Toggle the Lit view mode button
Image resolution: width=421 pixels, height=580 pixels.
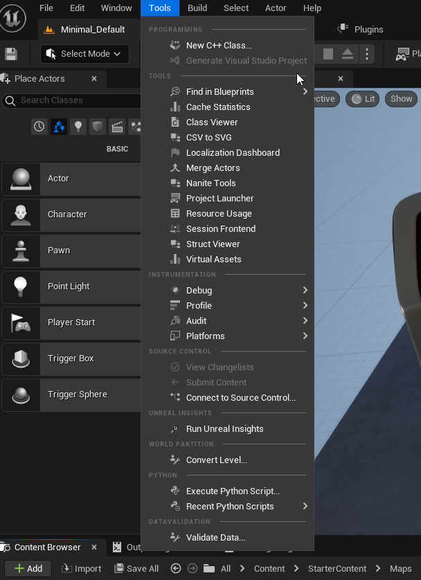pyautogui.click(x=363, y=99)
